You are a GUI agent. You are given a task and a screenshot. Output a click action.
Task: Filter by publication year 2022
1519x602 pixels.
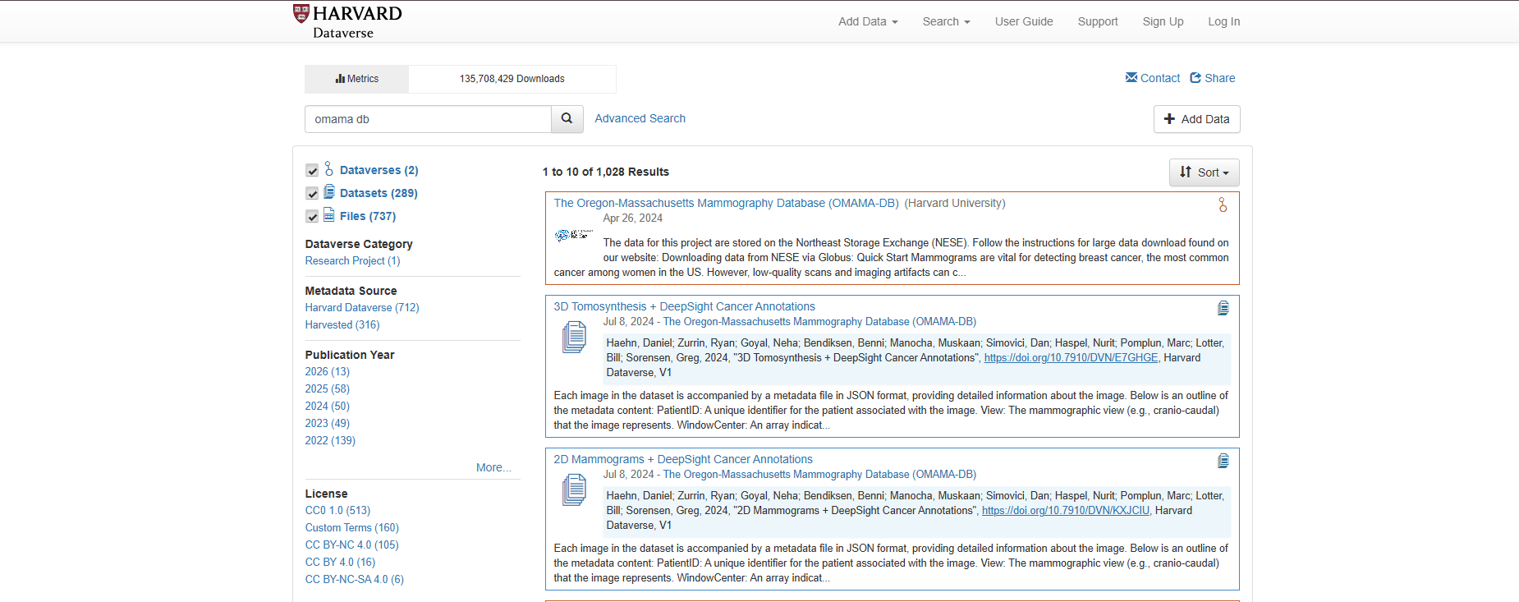point(330,440)
